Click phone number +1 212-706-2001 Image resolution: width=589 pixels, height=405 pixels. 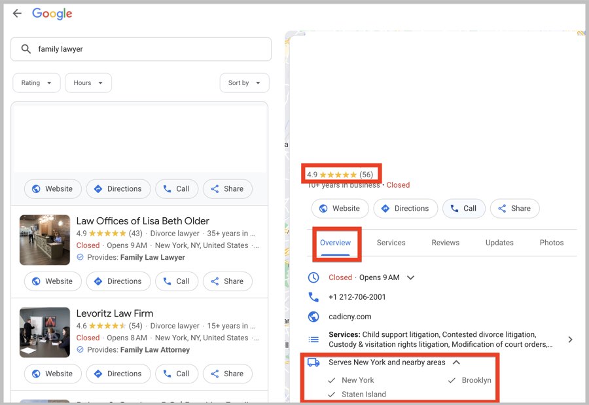[x=357, y=297]
